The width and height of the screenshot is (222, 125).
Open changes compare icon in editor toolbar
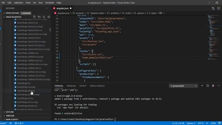[213, 8]
